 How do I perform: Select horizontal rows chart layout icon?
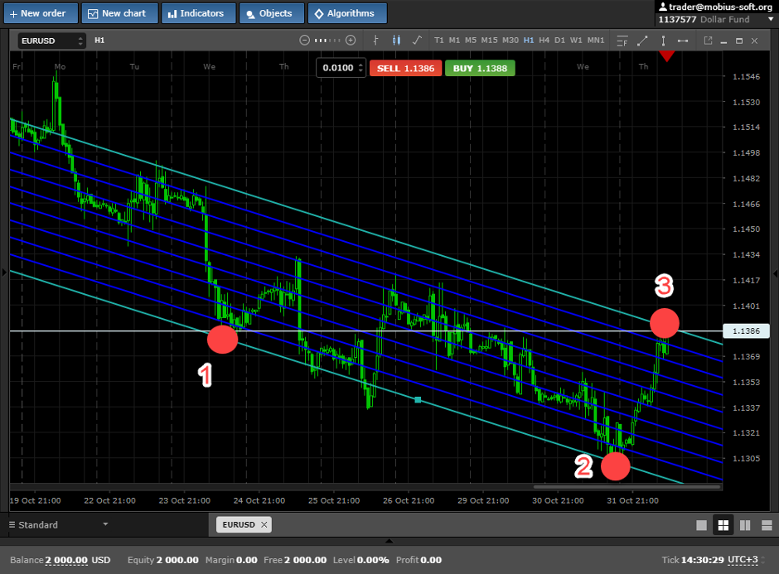[x=767, y=525]
